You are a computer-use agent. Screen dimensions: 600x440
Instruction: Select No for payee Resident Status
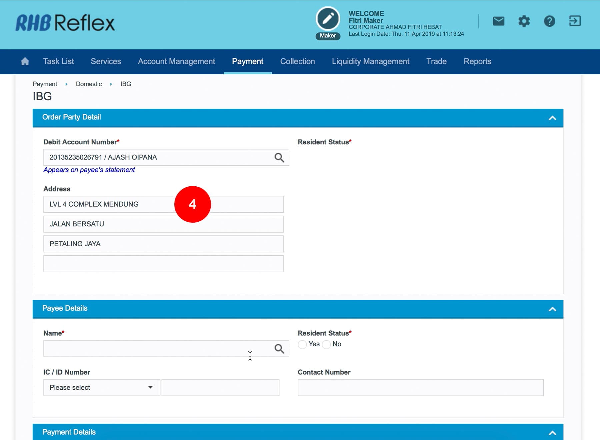pyautogui.click(x=327, y=344)
